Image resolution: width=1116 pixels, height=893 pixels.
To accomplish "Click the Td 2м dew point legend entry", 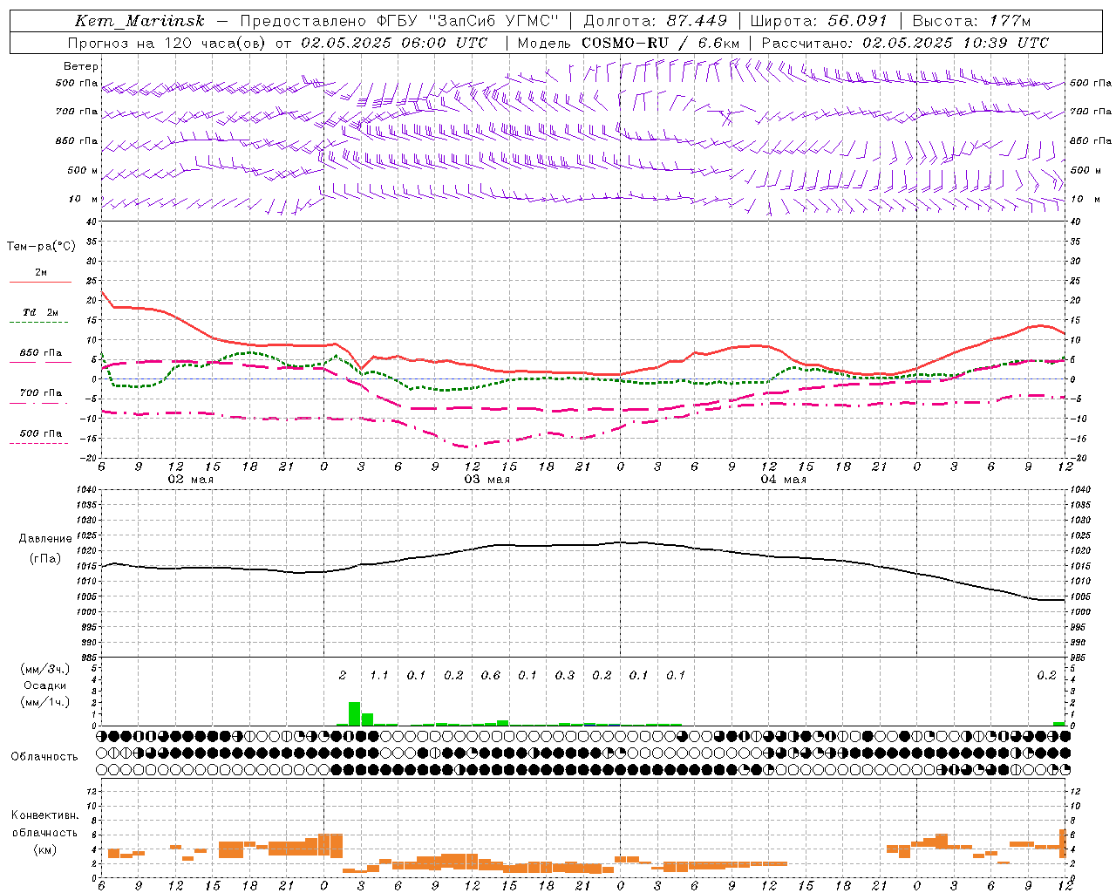I will [41, 312].
